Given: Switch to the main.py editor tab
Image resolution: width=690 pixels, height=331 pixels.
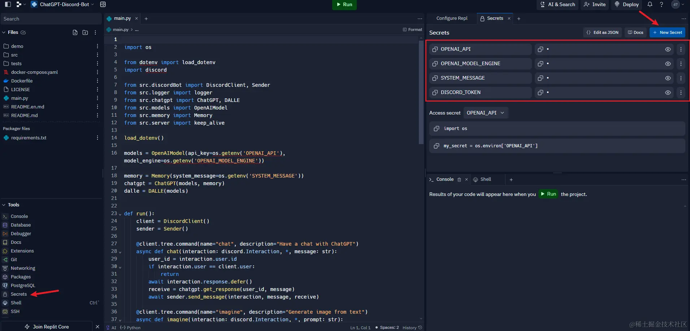Looking at the screenshot, I should [122, 18].
